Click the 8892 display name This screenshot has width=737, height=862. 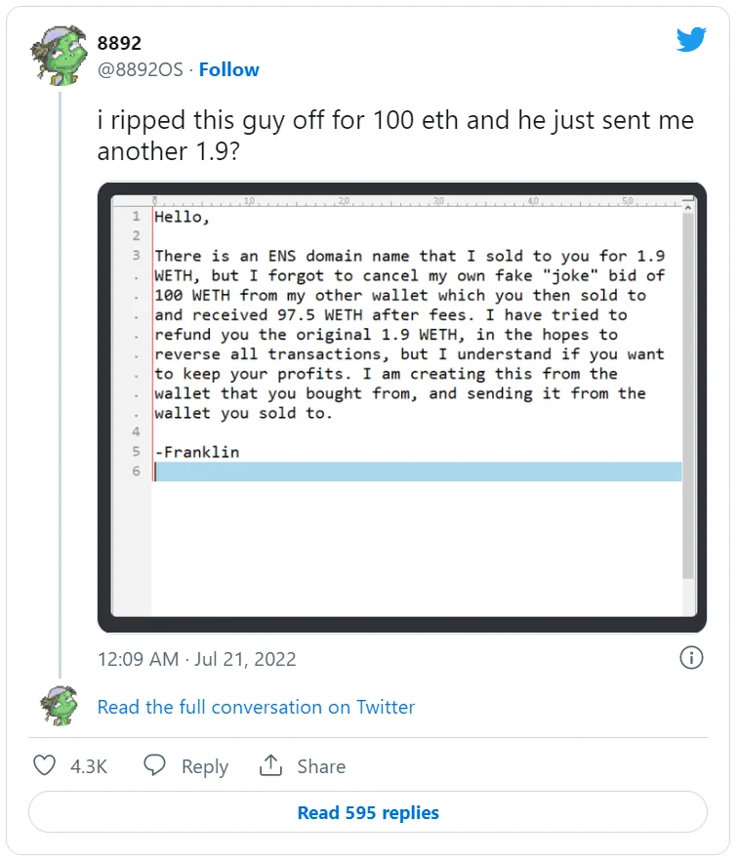pos(119,43)
